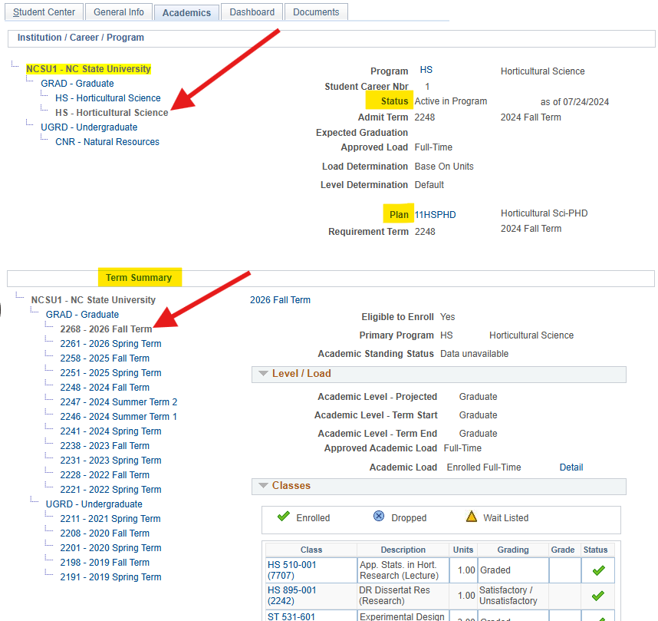Open 2208 - 2020 Fall Term
The image size is (658, 621).
pyautogui.click(x=105, y=533)
